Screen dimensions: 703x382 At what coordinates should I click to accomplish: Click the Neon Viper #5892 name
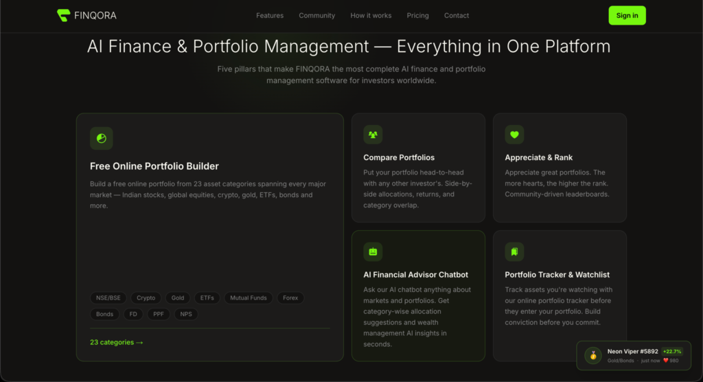pos(632,352)
